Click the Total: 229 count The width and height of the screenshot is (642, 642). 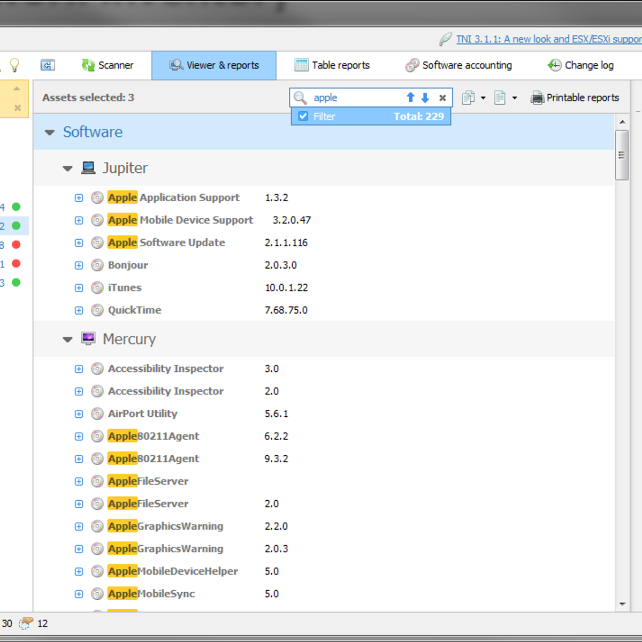[x=419, y=116]
